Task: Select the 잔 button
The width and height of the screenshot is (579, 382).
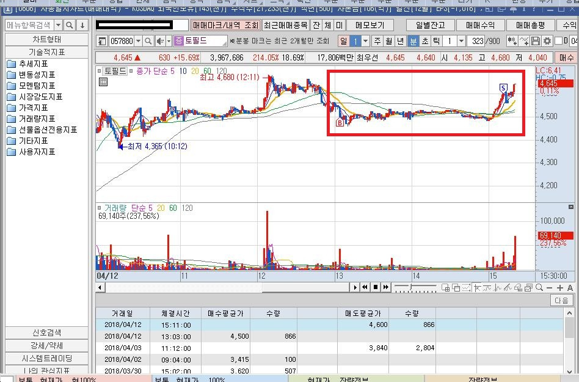Action: click(316, 25)
